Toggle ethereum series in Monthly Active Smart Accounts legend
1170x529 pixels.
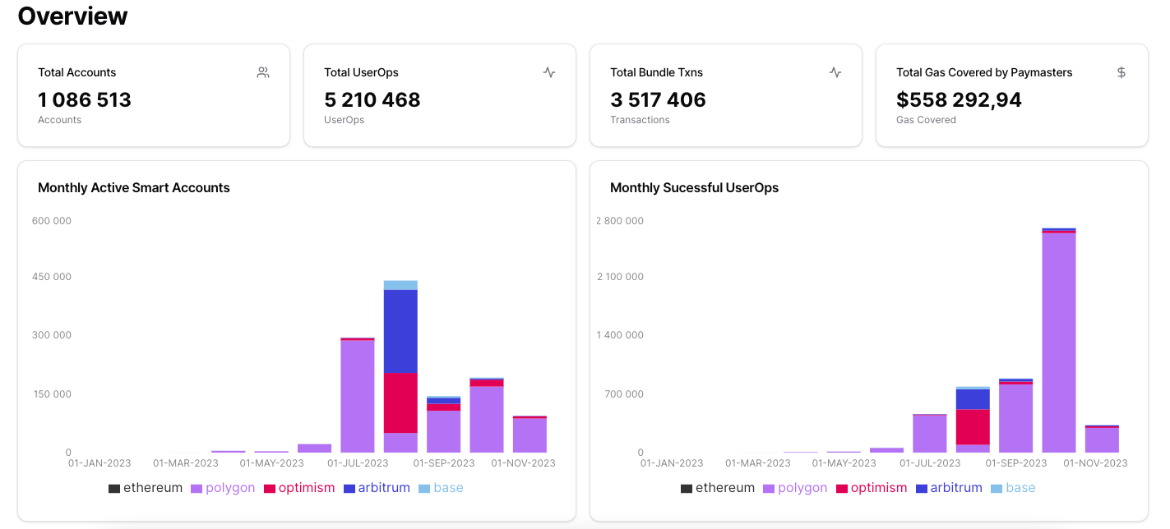point(146,488)
